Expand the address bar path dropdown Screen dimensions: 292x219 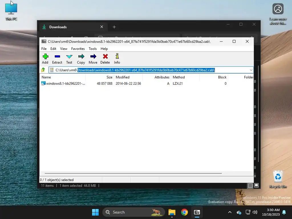pyautogui.click(x=251, y=70)
